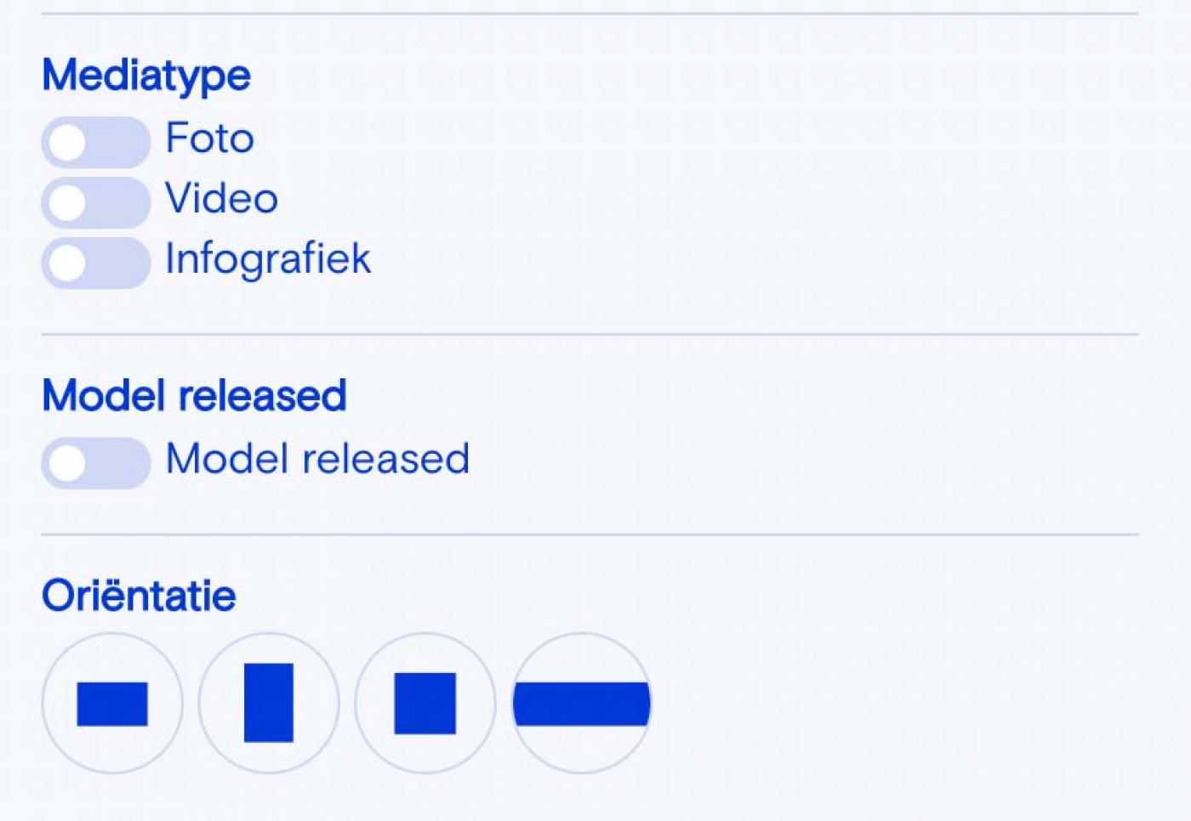Click the bold Model released heading

[x=194, y=395]
